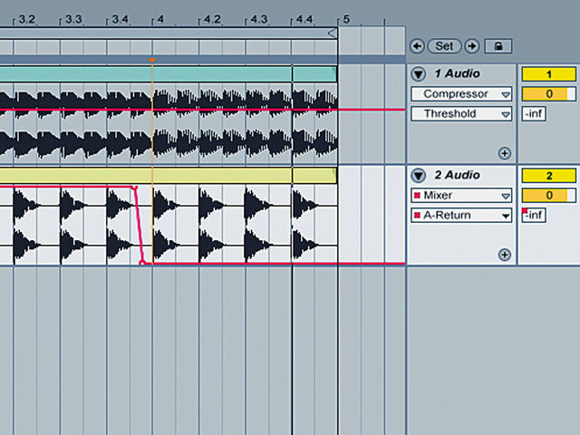Image resolution: width=580 pixels, height=435 pixels.
Task: Click 4.3 on the beat-time ruler
Action: (x=259, y=20)
